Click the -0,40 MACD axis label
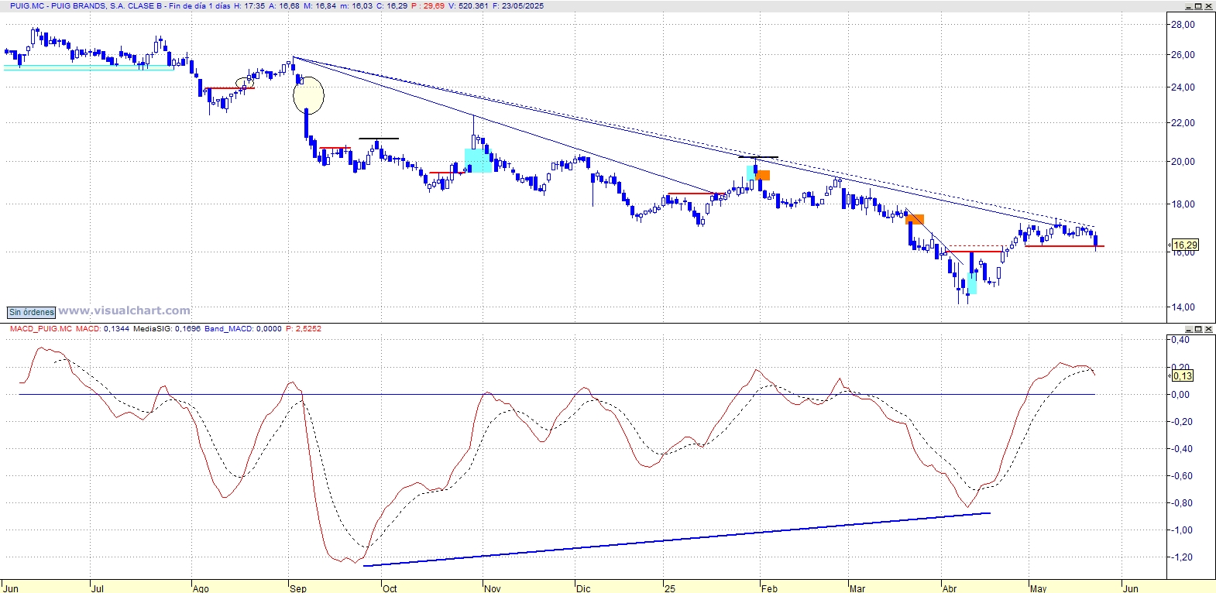This screenshot has width=1216, height=593. [1180, 449]
